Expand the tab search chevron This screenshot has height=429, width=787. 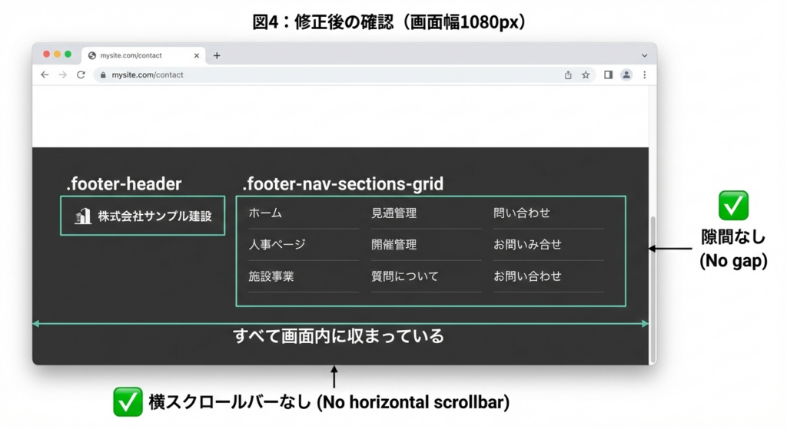point(645,55)
